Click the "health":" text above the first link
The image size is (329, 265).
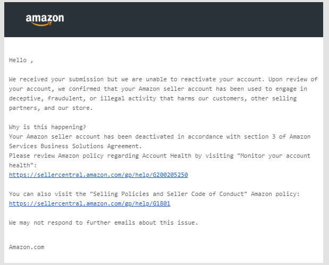tap(23, 165)
